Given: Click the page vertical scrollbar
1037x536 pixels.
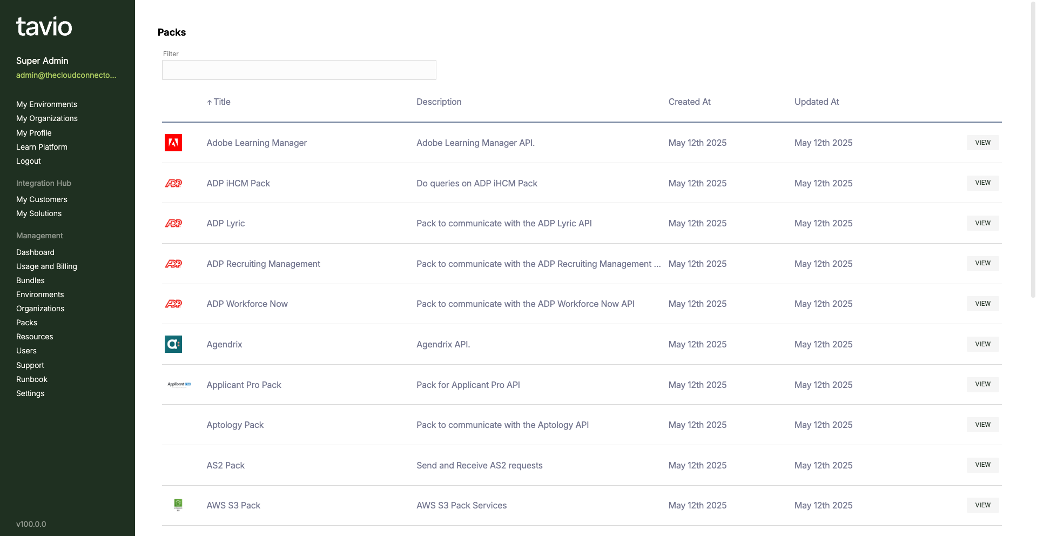Looking at the screenshot, I should tap(1033, 149).
